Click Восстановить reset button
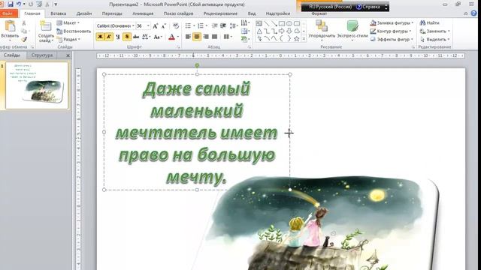481x270 pixels. tap(74, 31)
